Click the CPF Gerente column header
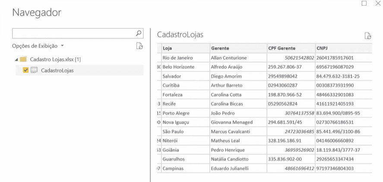Image resolution: width=383 pixels, height=182 pixels. pyautogui.click(x=291, y=48)
